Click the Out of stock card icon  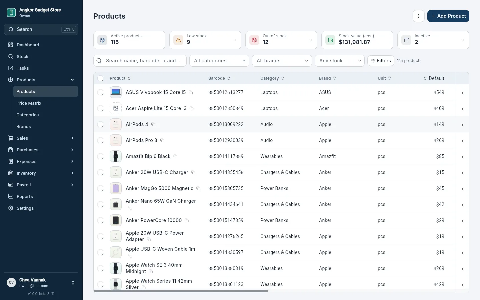(x=254, y=40)
